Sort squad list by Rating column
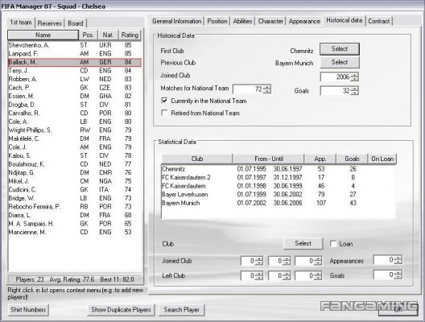The height and width of the screenshot is (322, 425). coord(130,35)
